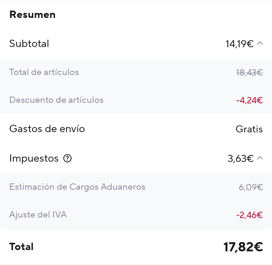Viewport: 272px width, 265px height.
Task: Select the Subtotal amount 14,19€
Action: [239, 44]
